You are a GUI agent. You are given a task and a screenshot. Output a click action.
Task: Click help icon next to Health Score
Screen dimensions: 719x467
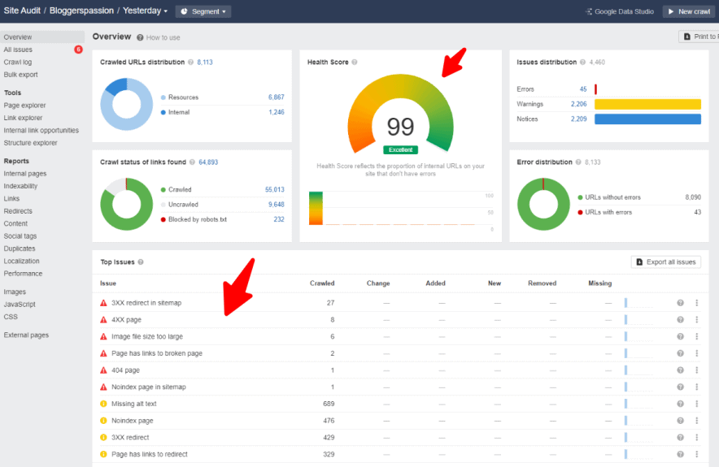pos(355,63)
